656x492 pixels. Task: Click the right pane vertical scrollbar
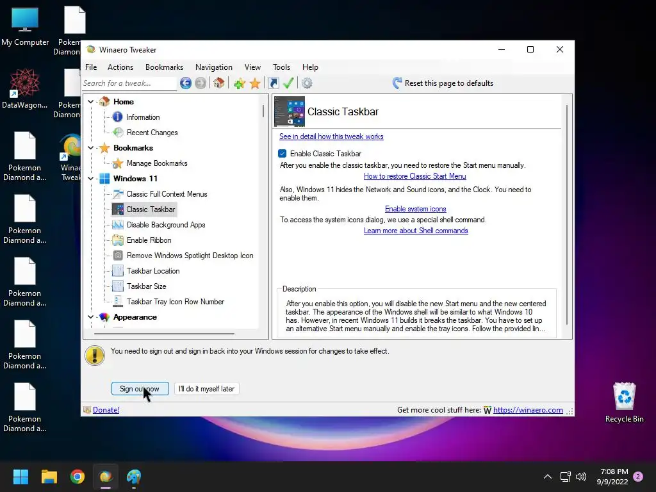(567, 215)
